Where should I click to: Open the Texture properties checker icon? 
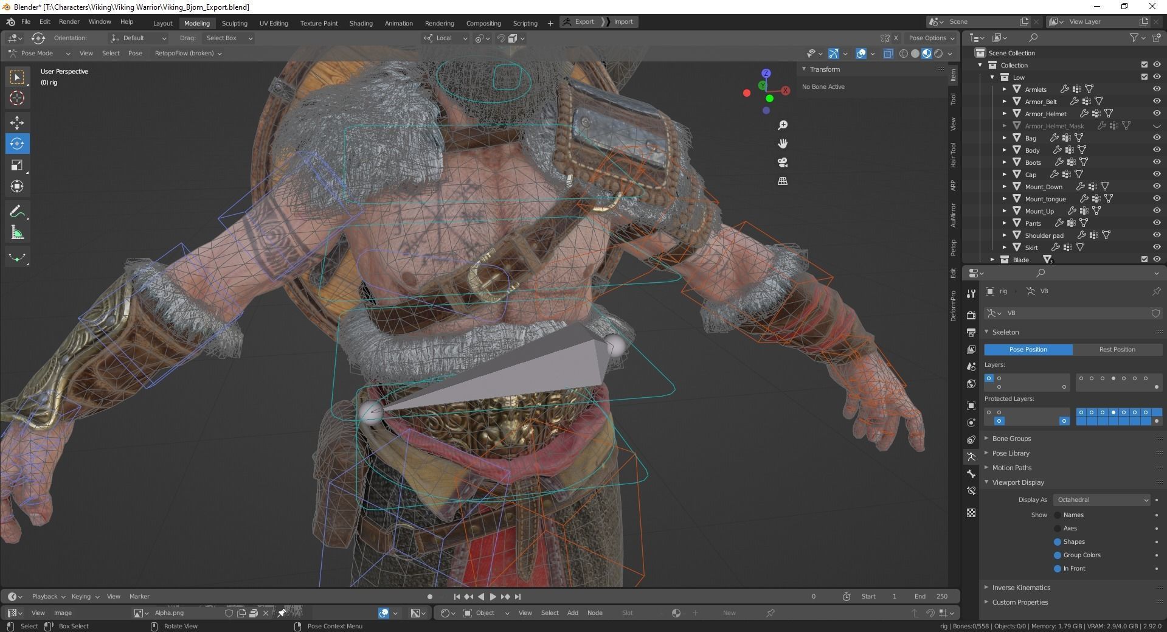point(971,513)
